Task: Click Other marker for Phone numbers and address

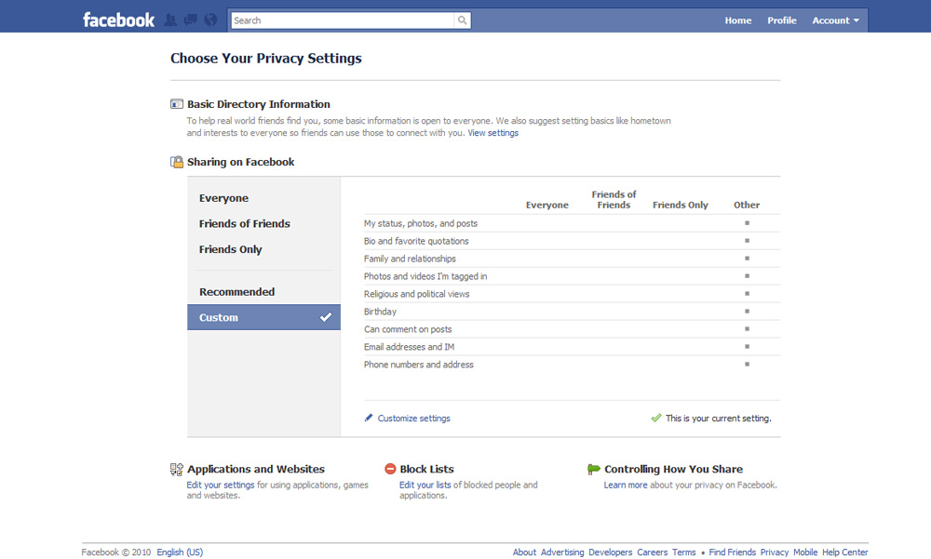Action: (747, 365)
